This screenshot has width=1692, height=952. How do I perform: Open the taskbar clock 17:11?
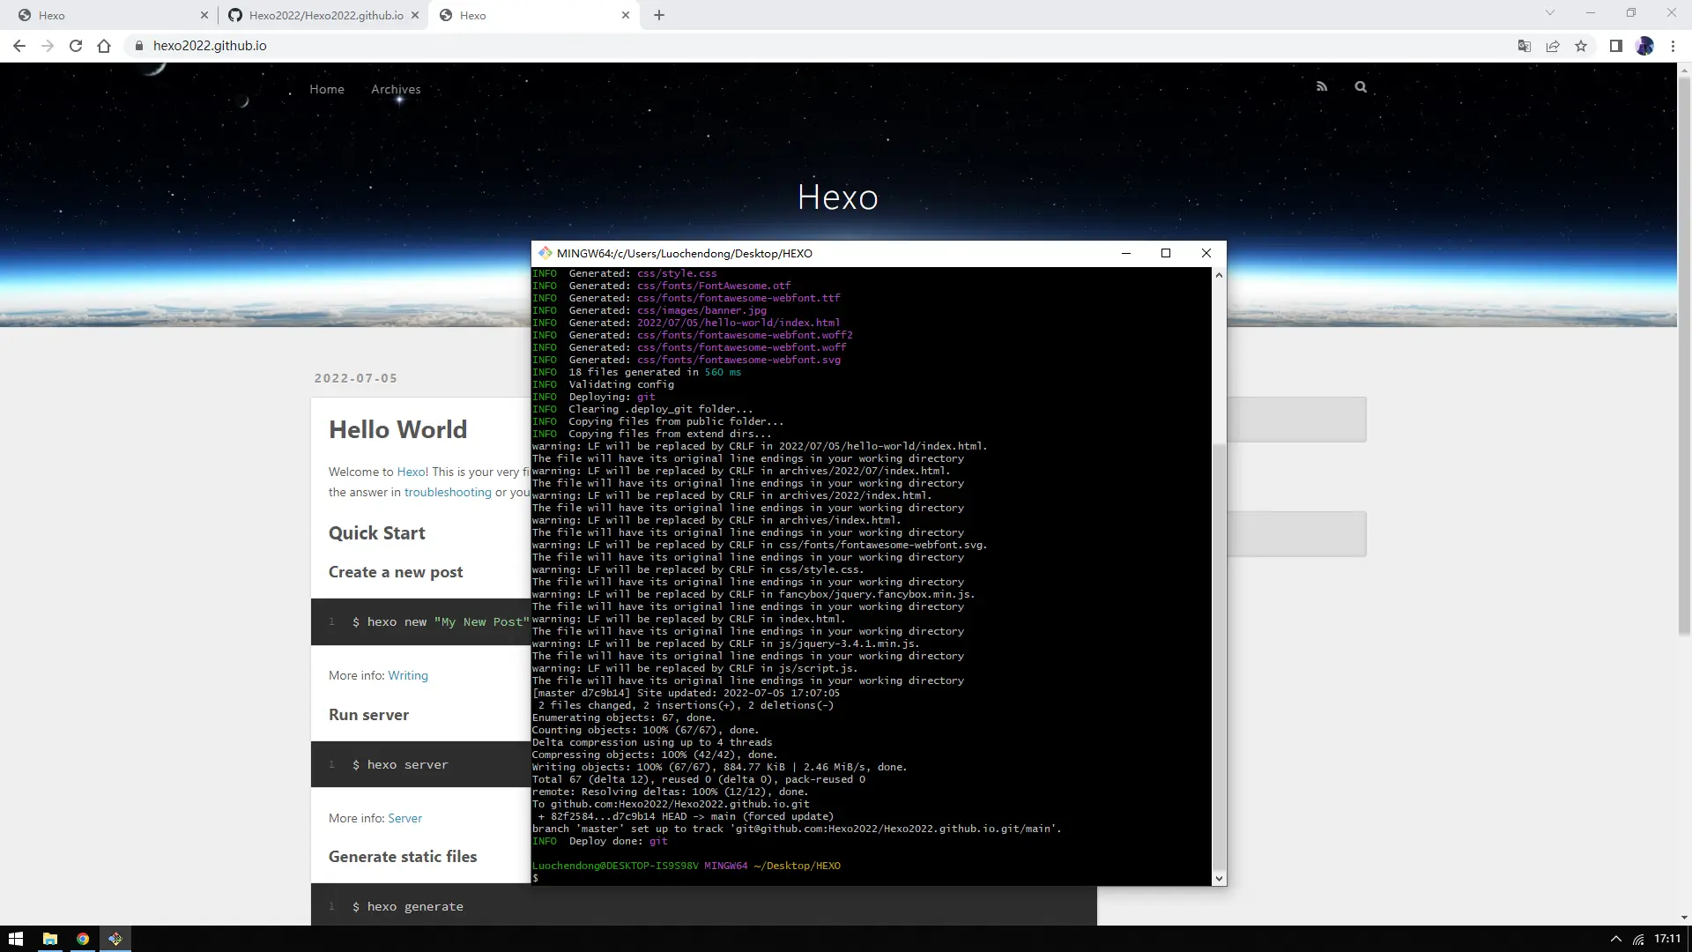[1667, 939]
